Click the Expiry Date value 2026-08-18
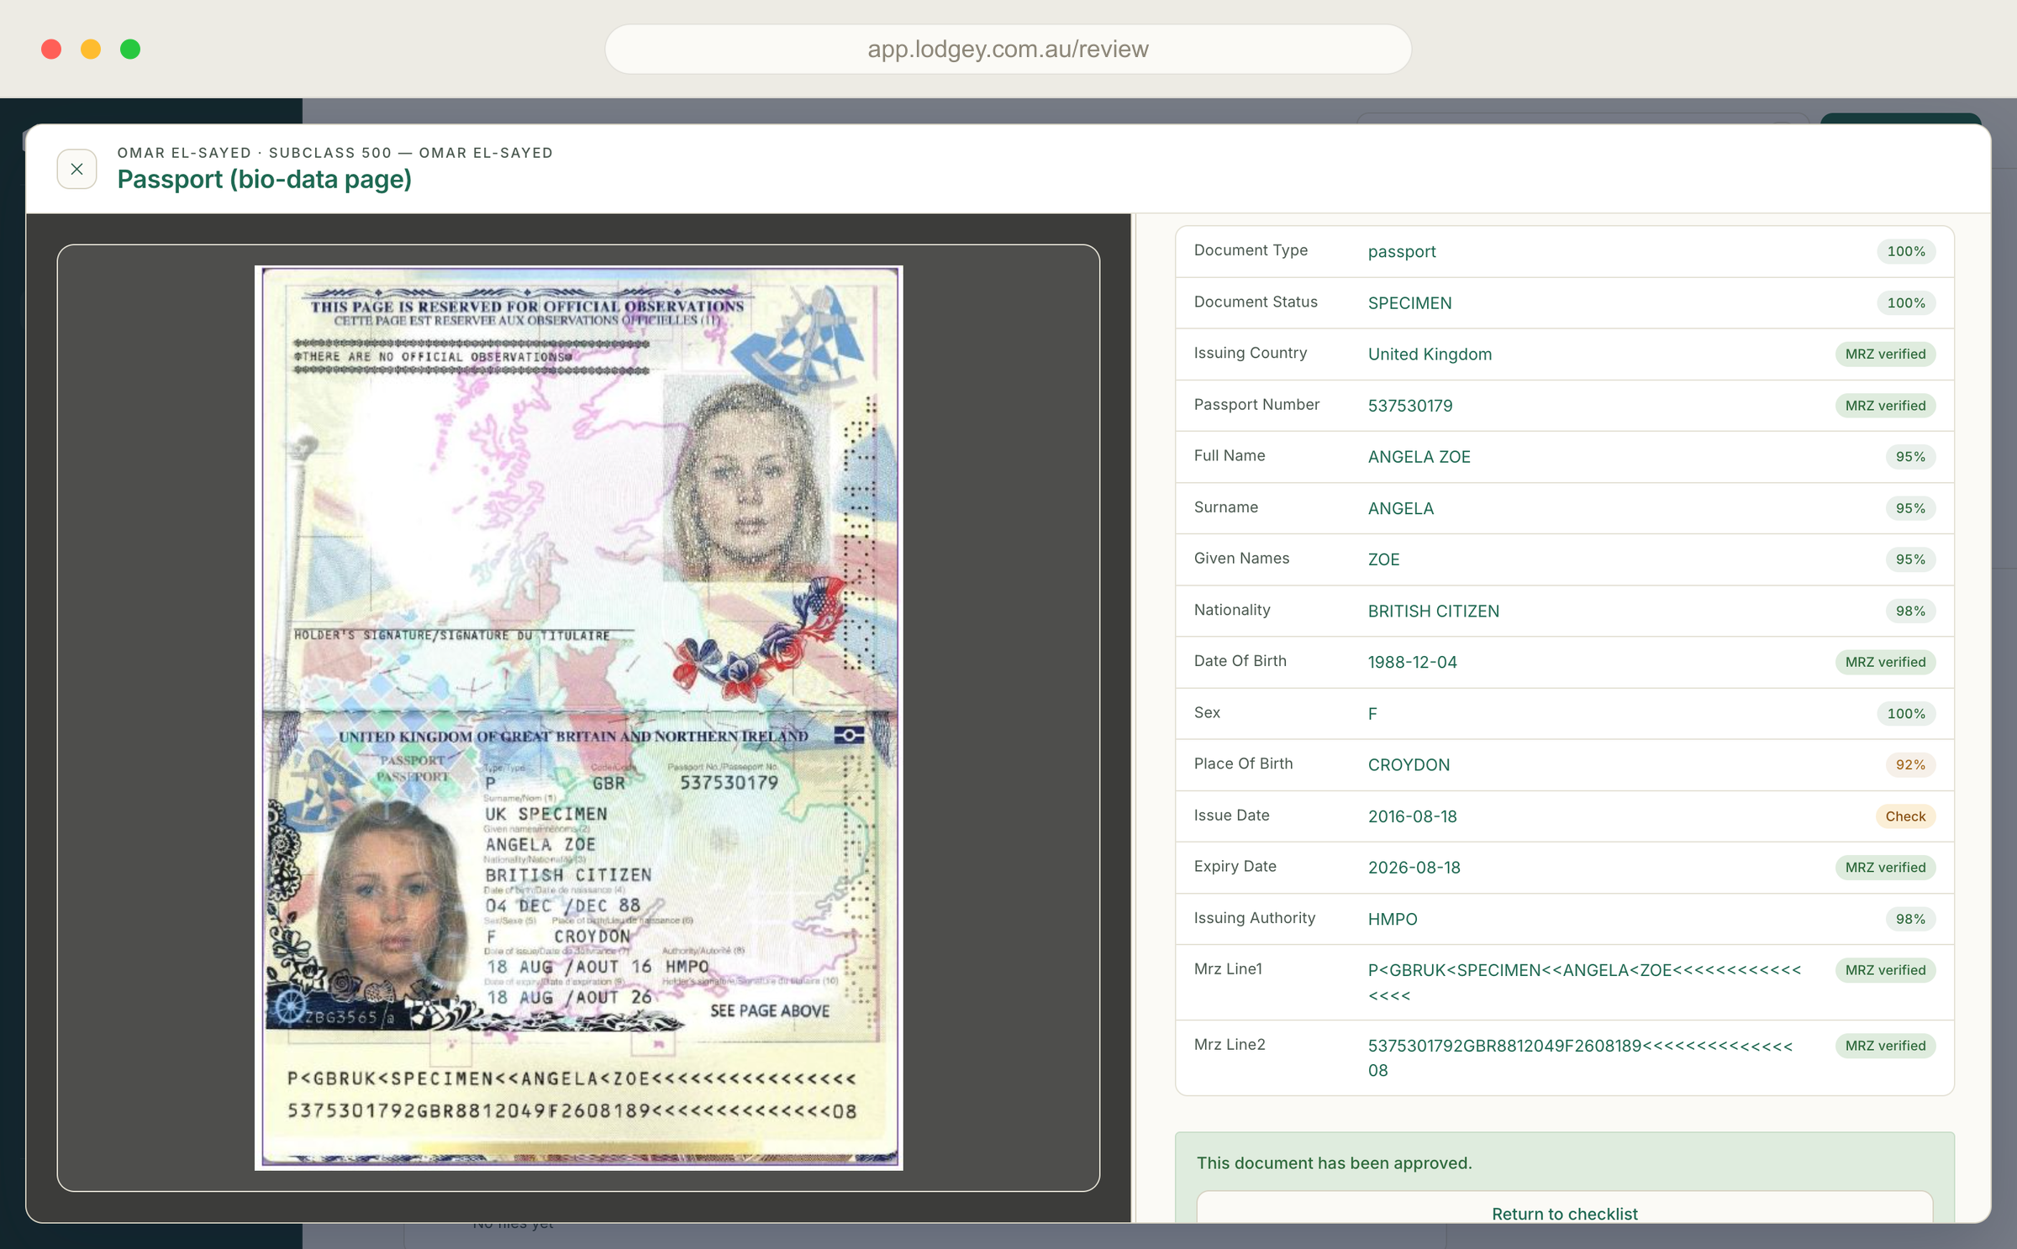 (1414, 867)
